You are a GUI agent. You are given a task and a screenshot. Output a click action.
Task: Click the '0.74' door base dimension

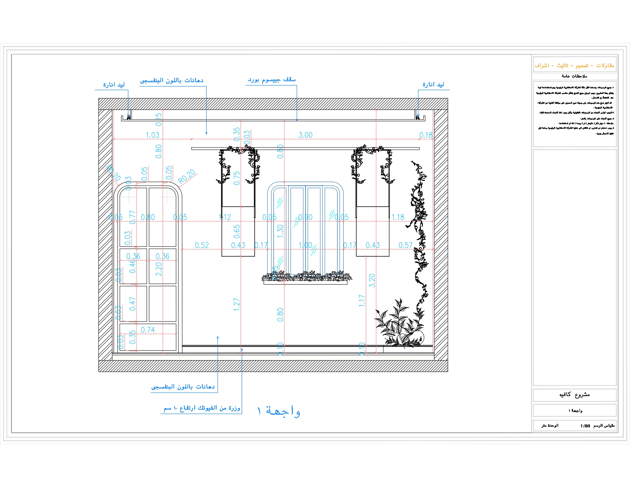pos(148,330)
